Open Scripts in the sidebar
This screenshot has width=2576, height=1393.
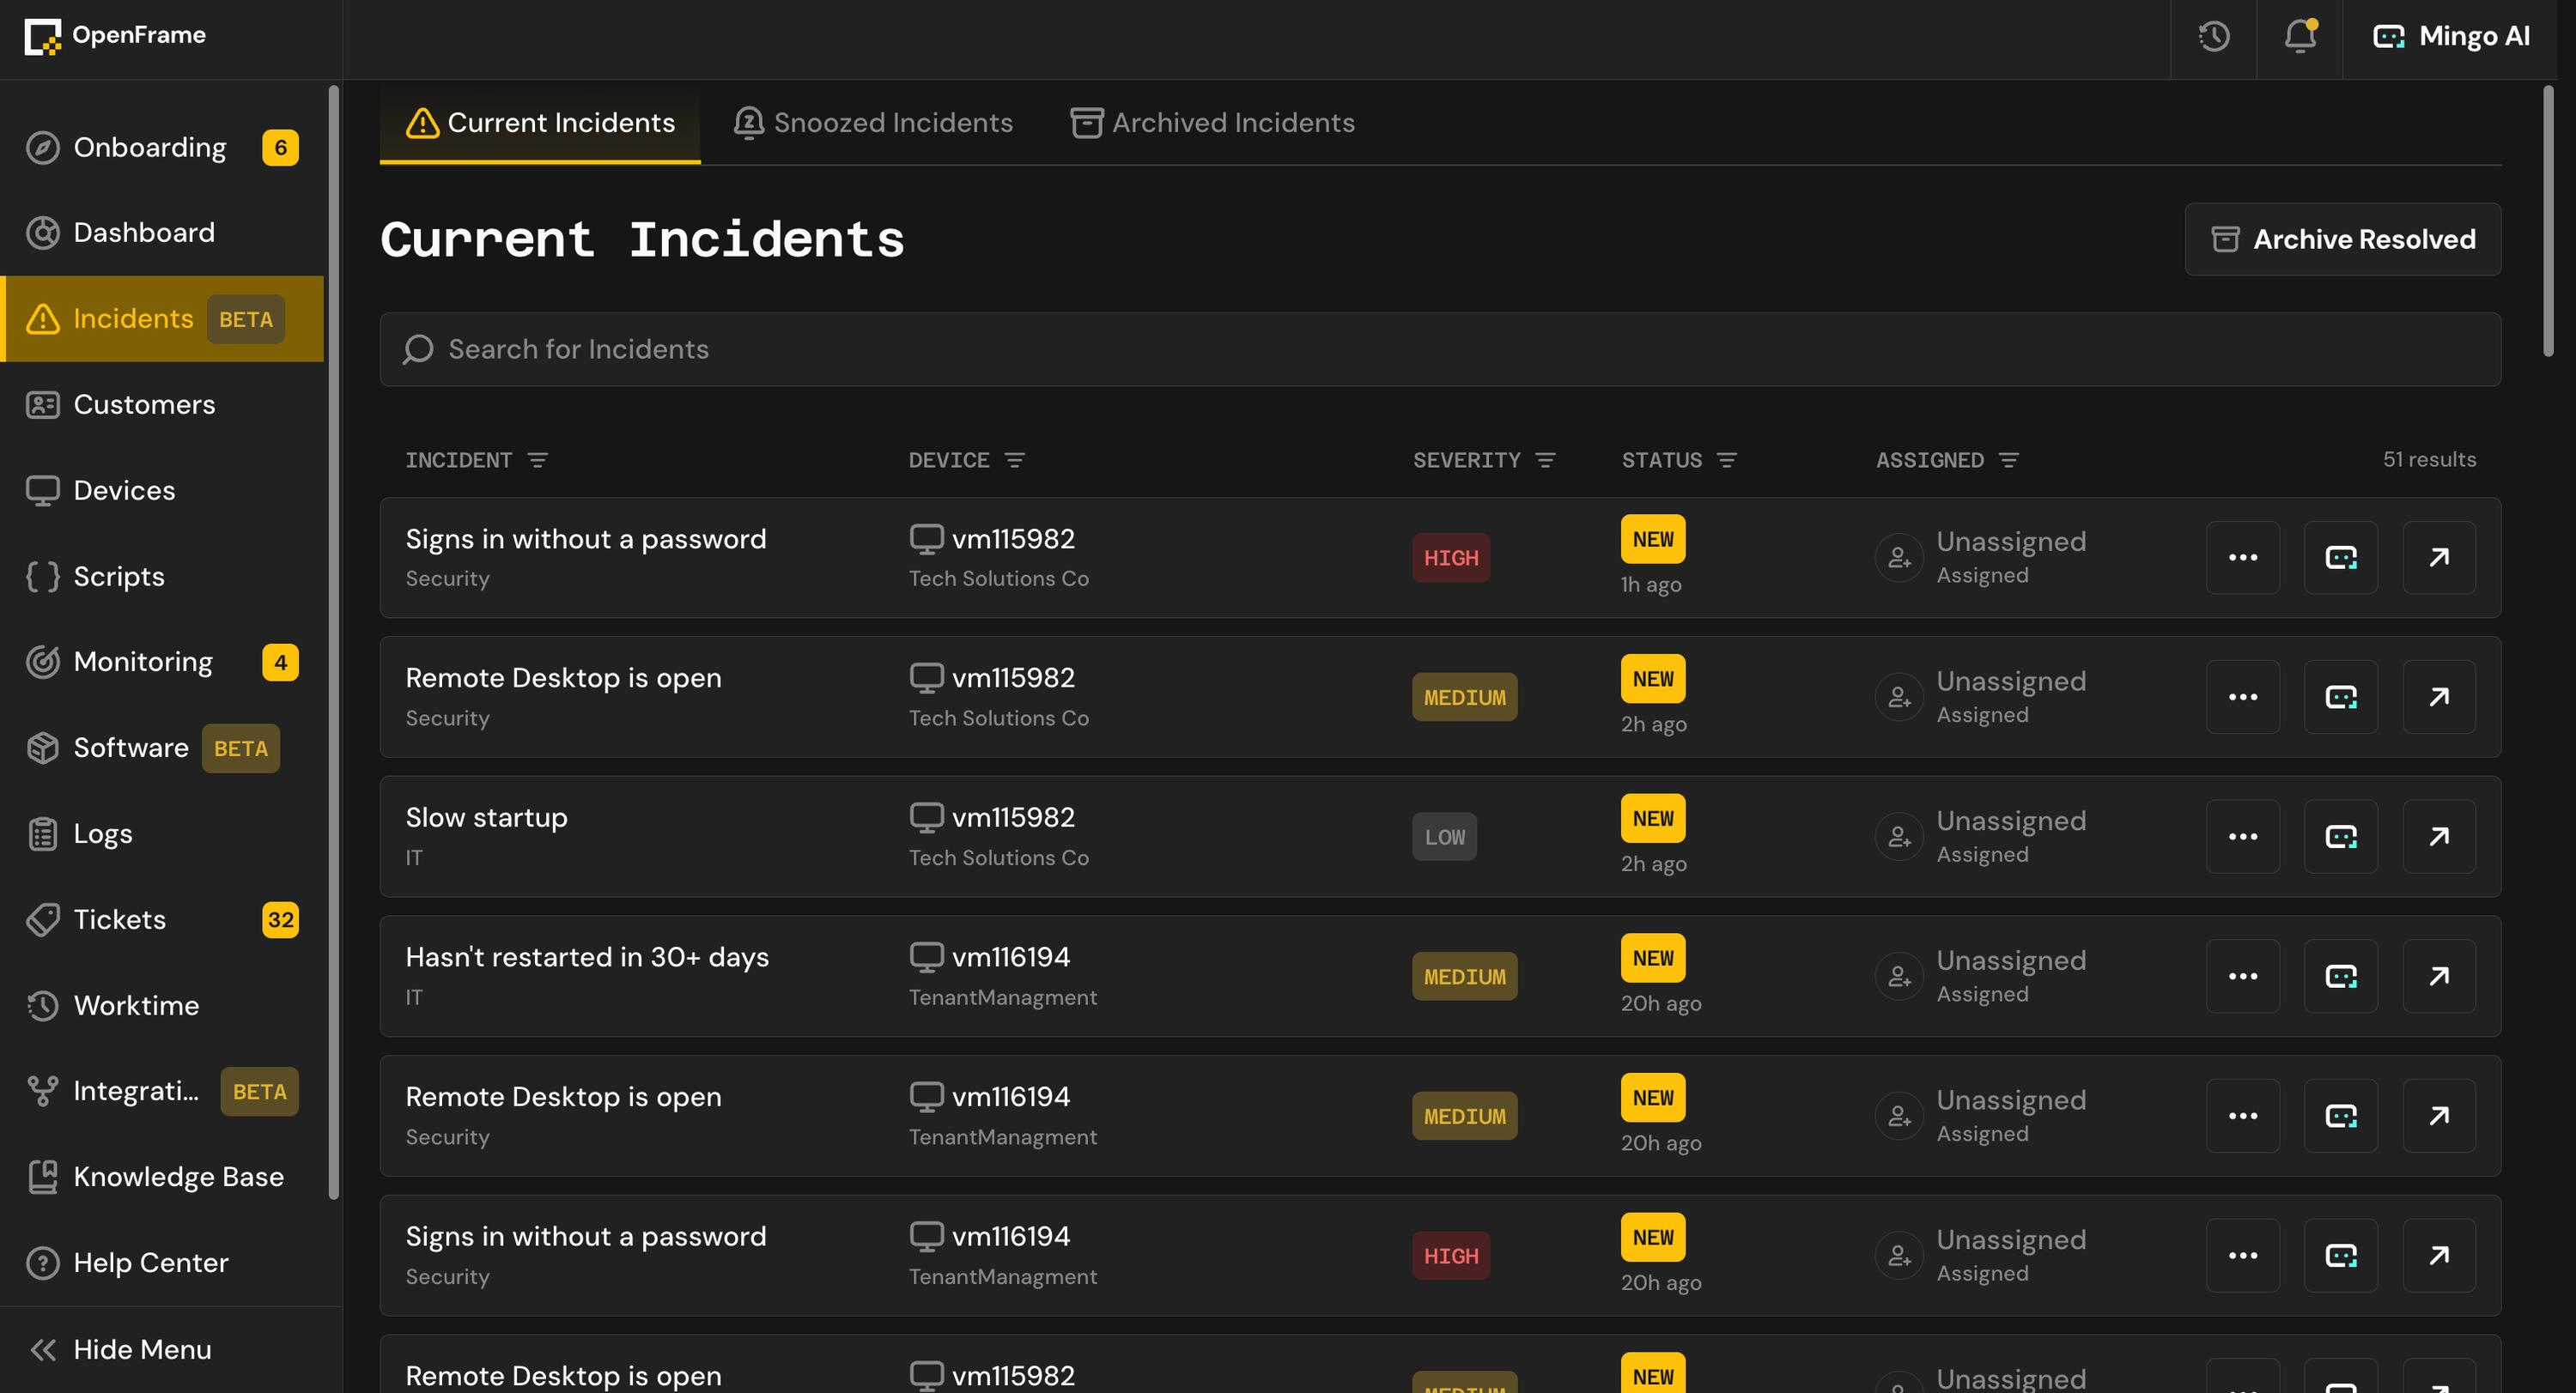point(162,577)
